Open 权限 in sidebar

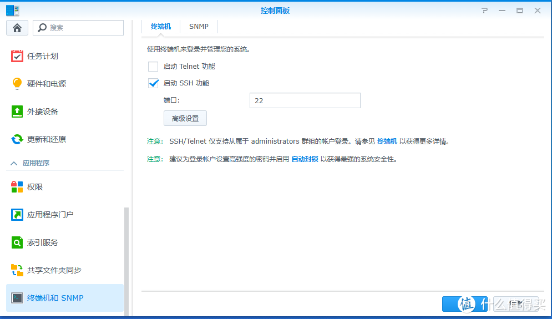(x=65, y=187)
